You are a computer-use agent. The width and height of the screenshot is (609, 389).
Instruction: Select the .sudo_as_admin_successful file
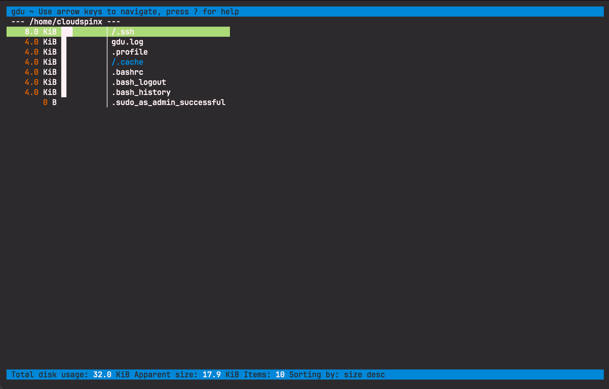[x=168, y=102]
